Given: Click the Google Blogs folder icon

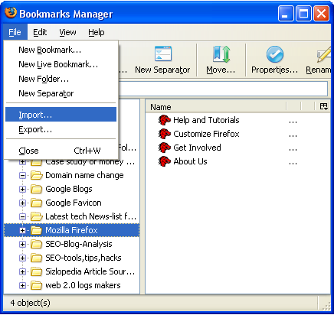Looking at the screenshot, I should pyautogui.click(x=36, y=189).
